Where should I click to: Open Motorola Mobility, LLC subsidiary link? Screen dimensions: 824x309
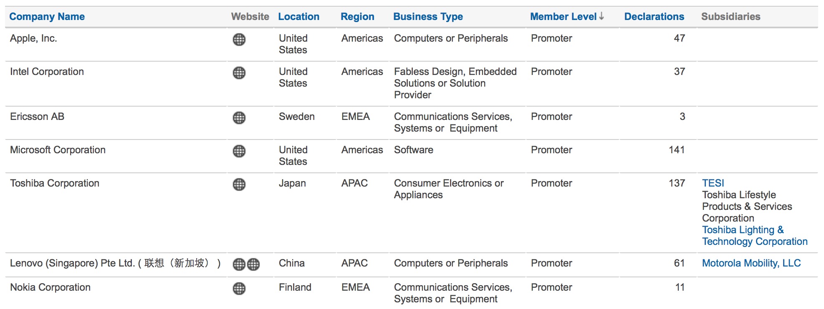point(751,263)
